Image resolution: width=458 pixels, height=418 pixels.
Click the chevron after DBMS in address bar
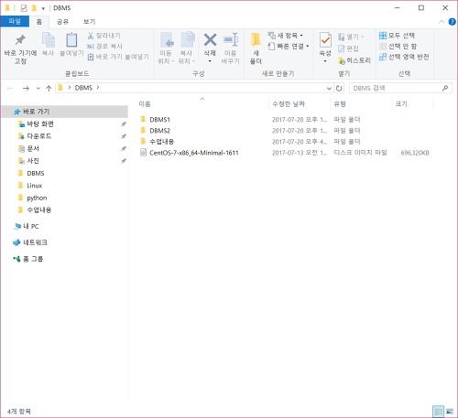point(98,88)
